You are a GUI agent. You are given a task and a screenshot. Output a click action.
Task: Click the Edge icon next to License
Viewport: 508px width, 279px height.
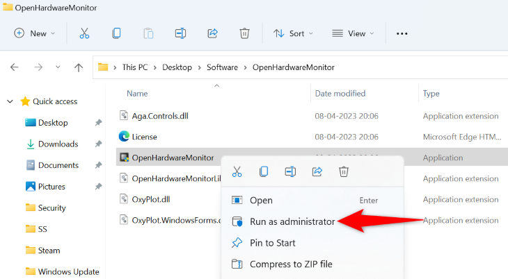(x=124, y=137)
